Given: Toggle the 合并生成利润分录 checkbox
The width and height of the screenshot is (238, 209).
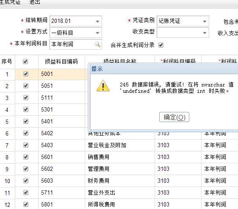Looking at the screenshot, I should point(161,45).
